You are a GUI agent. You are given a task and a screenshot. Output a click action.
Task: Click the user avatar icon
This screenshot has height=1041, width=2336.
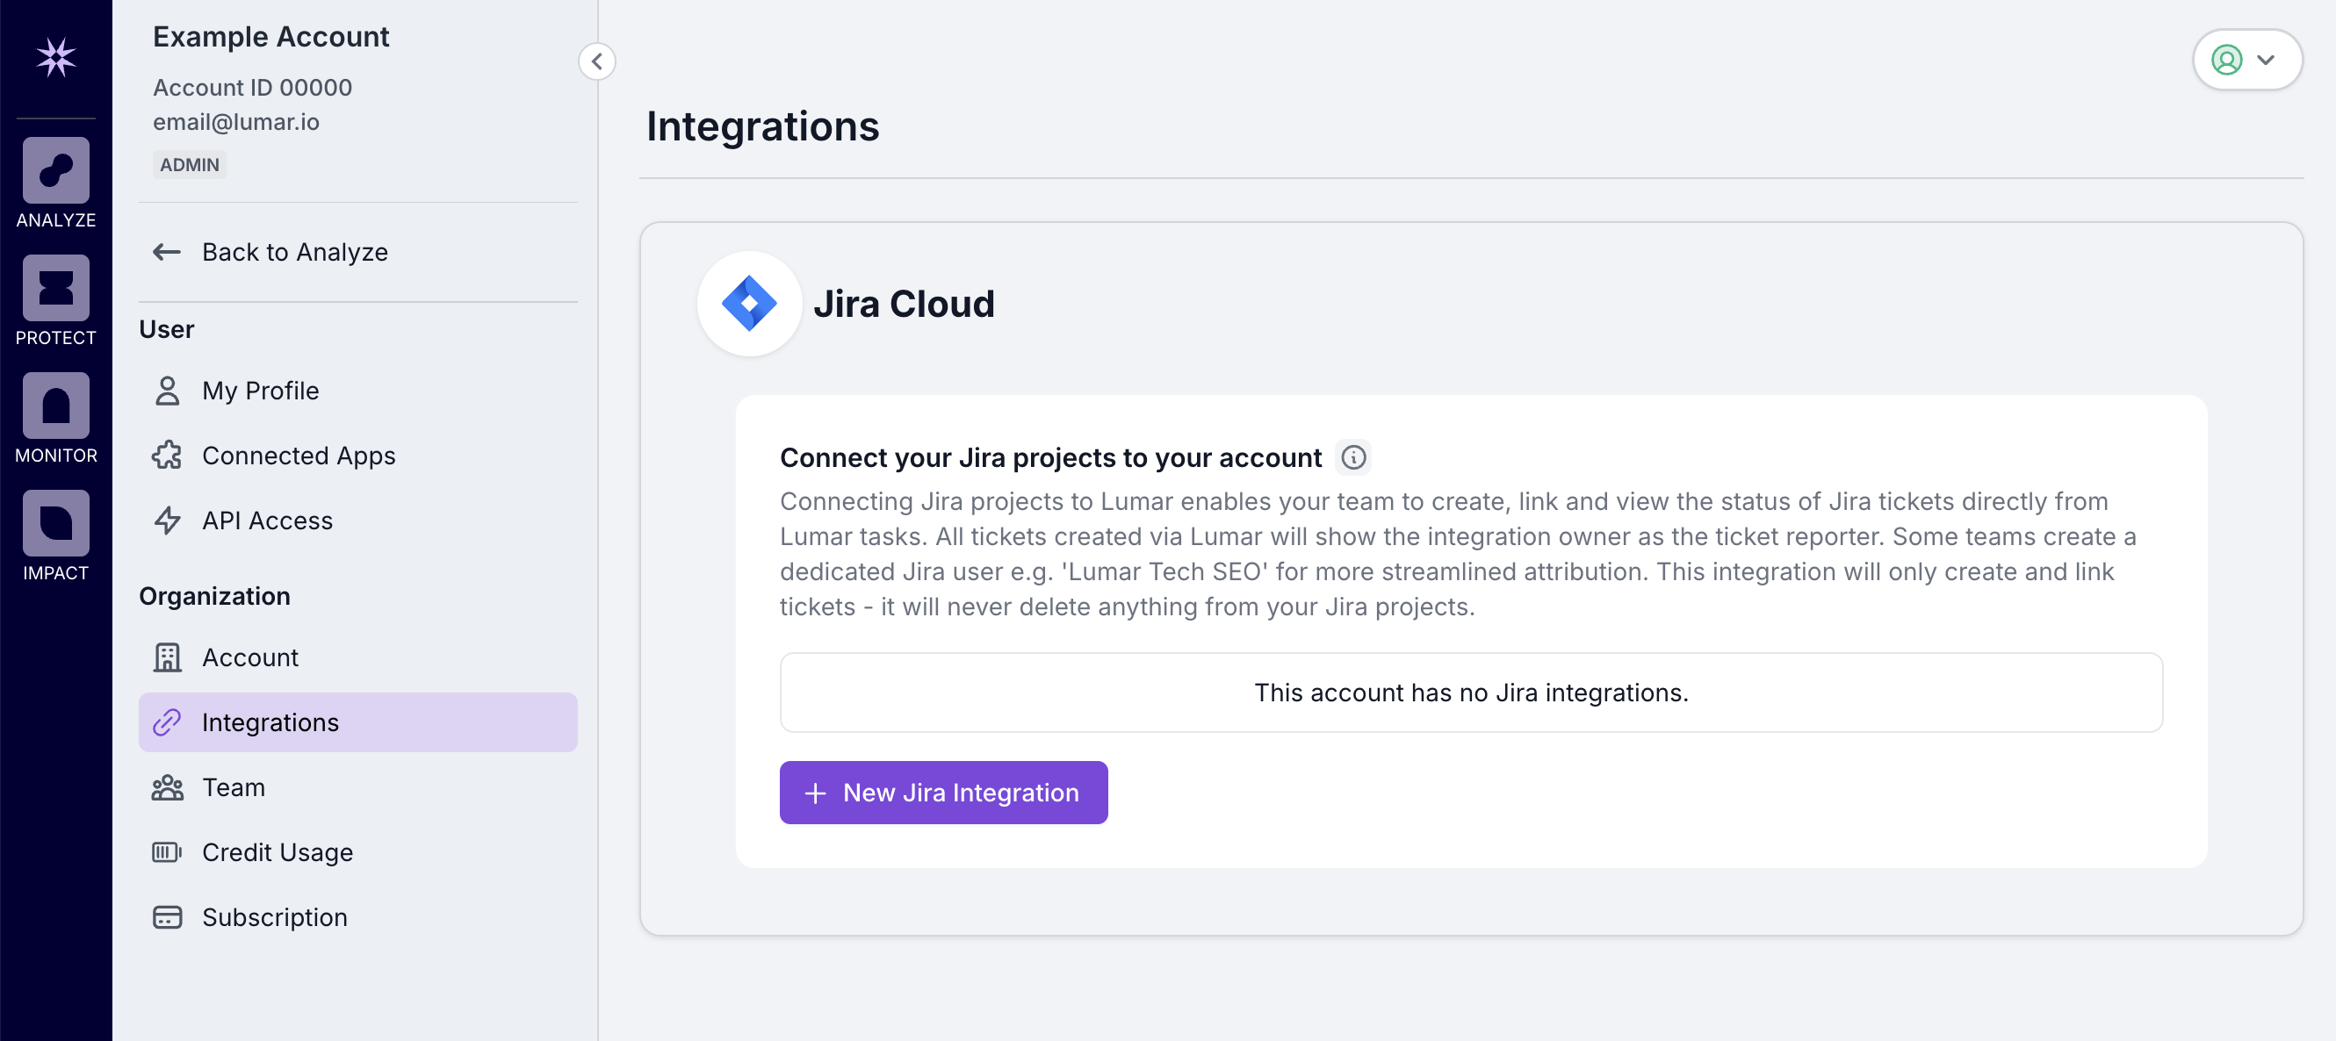(x=2226, y=60)
